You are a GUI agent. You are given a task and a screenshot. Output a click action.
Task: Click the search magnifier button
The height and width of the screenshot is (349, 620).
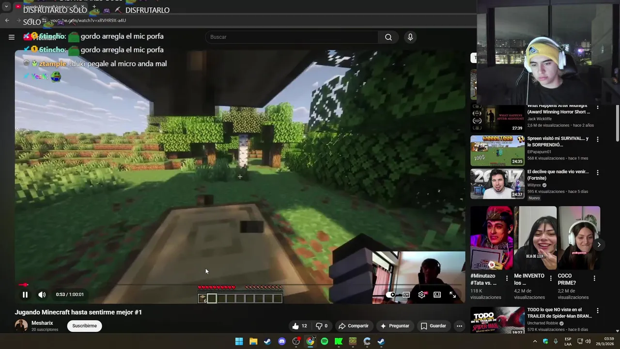(x=388, y=37)
